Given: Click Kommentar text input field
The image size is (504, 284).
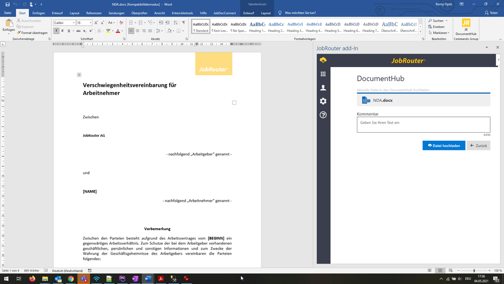Looking at the screenshot, I should [x=423, y=125].
